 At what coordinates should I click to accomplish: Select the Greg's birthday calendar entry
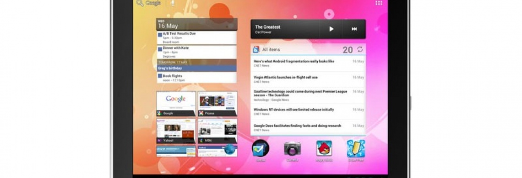click(197, 68)
